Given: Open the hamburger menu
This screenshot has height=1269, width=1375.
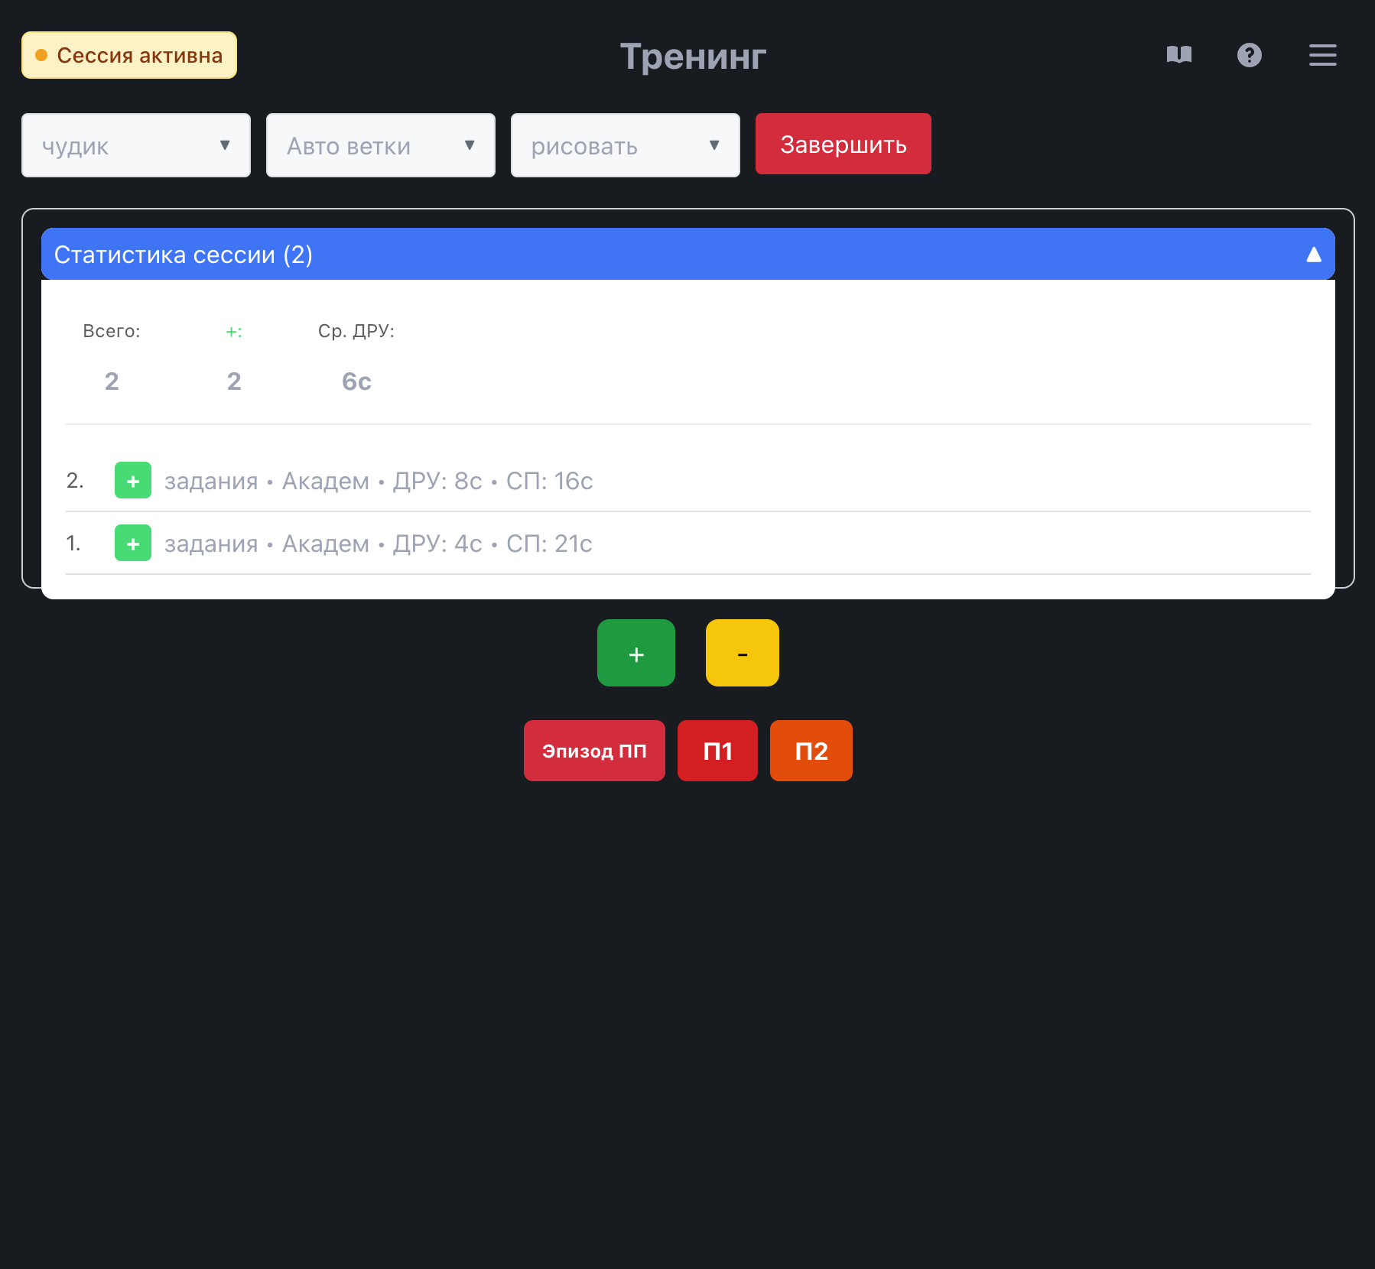Looking at the screenshot, I should 1322,55.
